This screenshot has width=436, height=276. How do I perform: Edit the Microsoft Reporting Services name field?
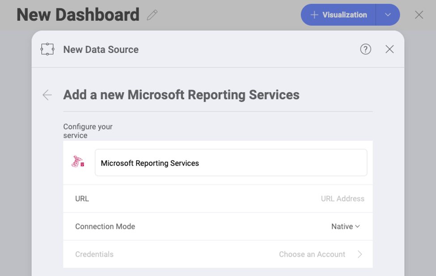pyautogui.click(x=231, y=163)
